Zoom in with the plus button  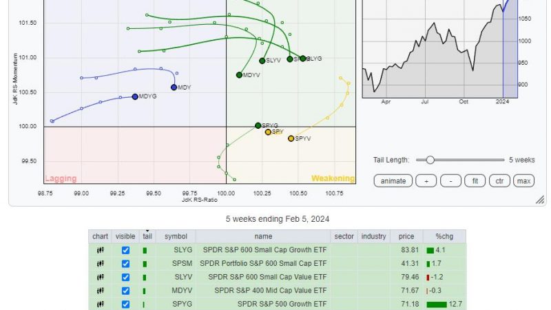coord(426,181)
